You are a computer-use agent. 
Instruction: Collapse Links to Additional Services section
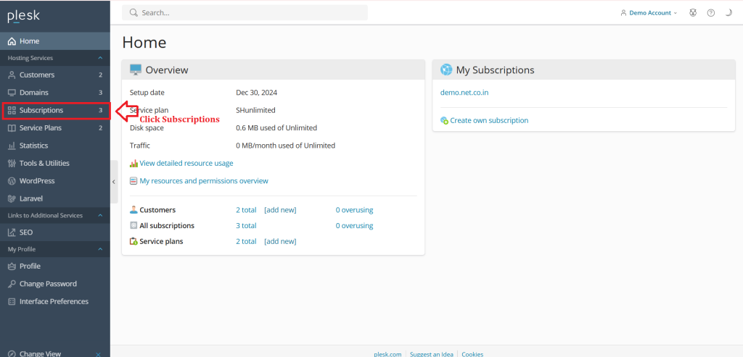100,215
